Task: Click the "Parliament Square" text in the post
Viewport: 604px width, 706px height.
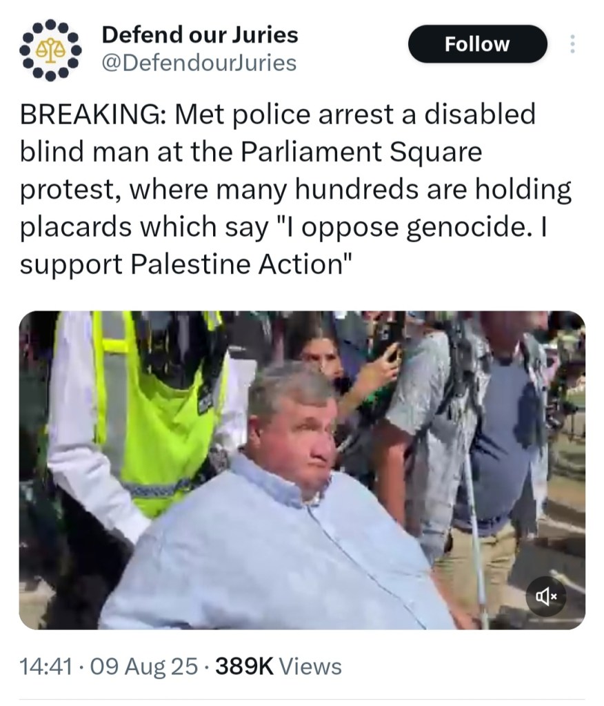Action: click(361, 153)
